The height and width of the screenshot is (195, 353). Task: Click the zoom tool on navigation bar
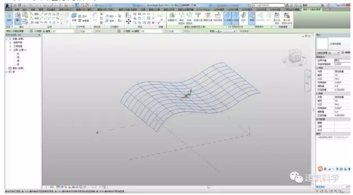(308, 84)
